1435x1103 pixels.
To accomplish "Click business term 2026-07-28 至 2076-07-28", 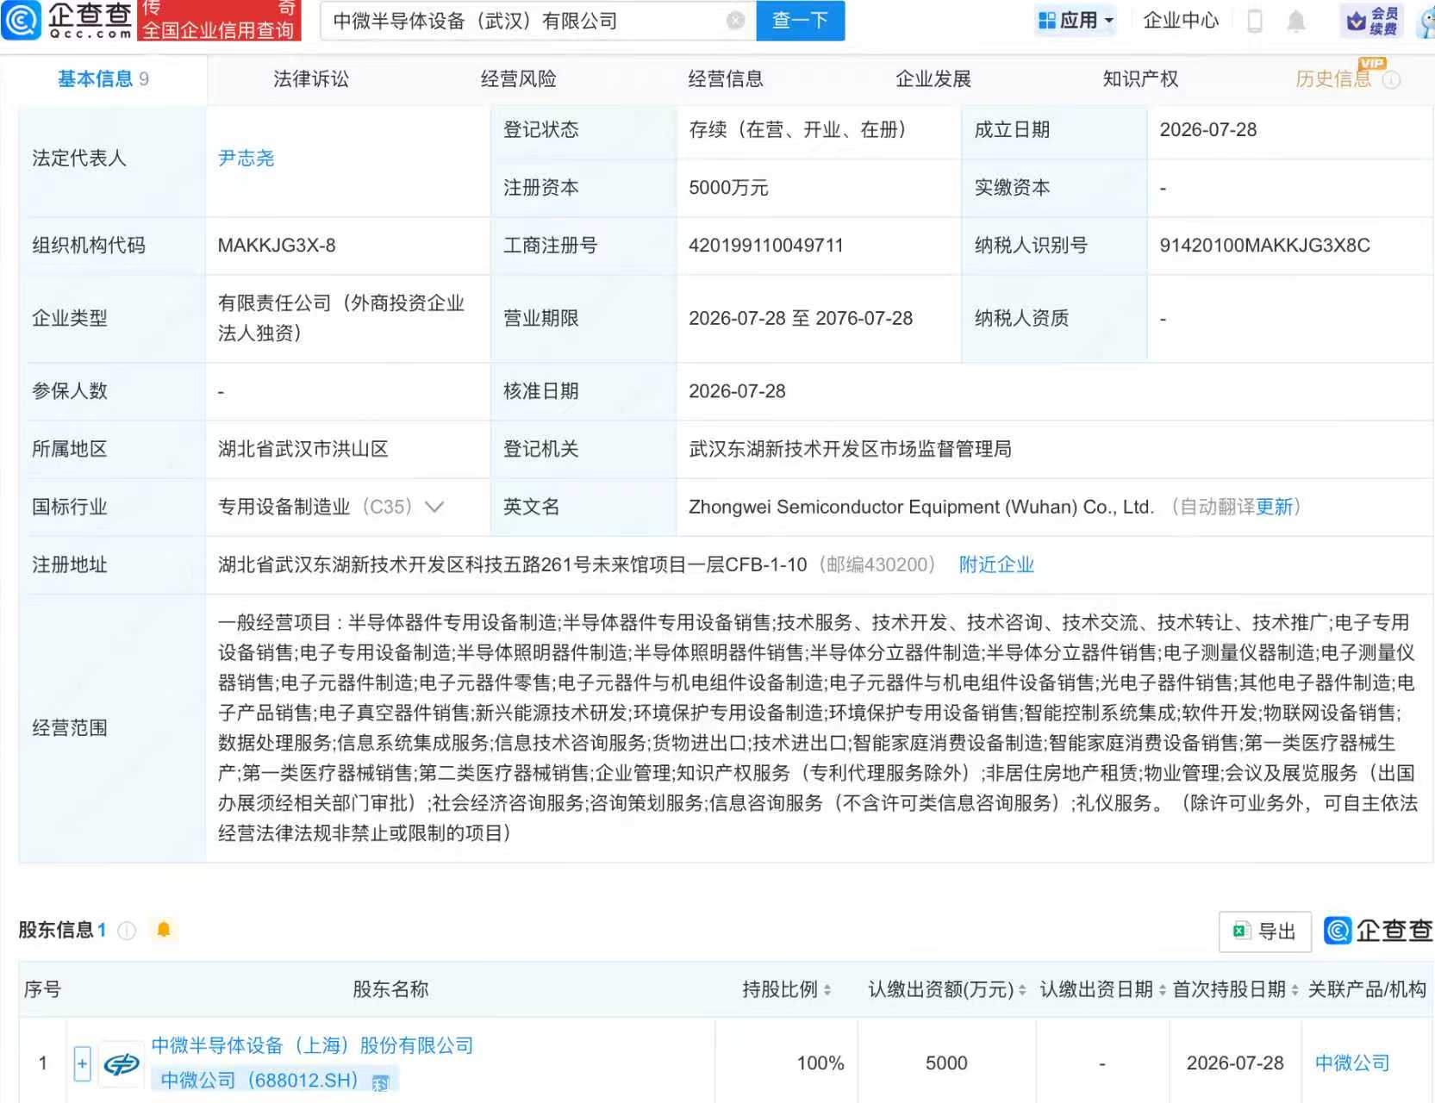I will coord(801,318).
